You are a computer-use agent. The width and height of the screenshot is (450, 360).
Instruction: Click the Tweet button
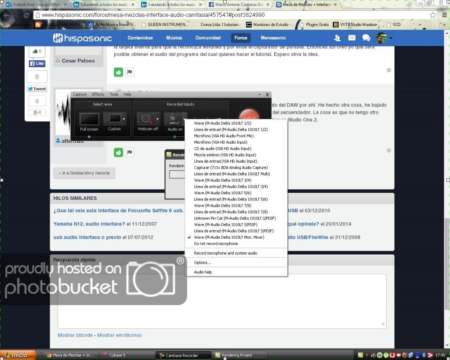coord(37,89)
